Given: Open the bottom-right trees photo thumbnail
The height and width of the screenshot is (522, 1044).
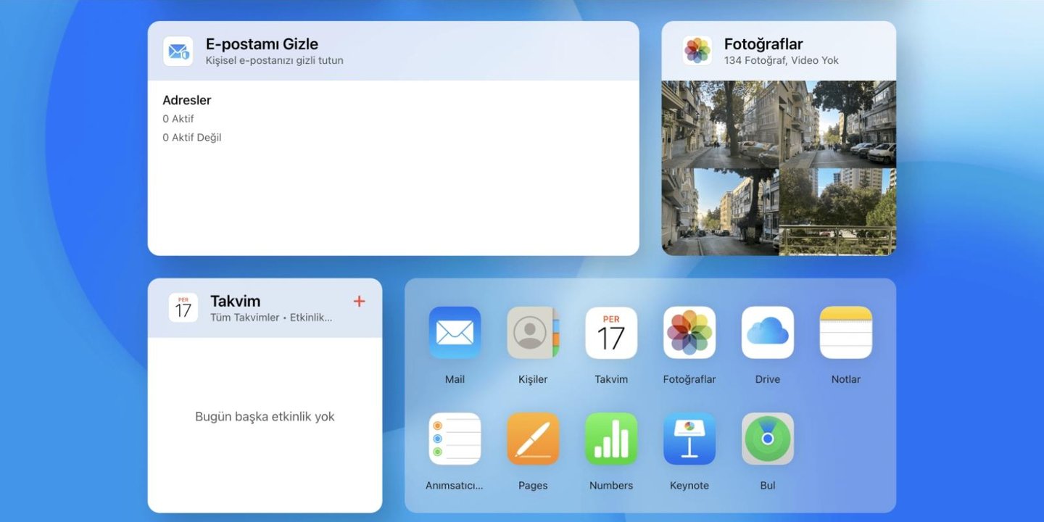Looking at the screenshot, I should 838,212.
